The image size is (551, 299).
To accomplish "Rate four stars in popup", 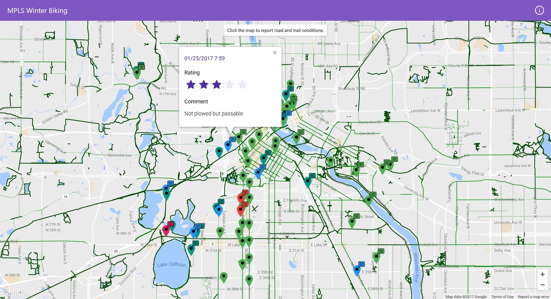I will pyautogui.click(x=230, y=85).
